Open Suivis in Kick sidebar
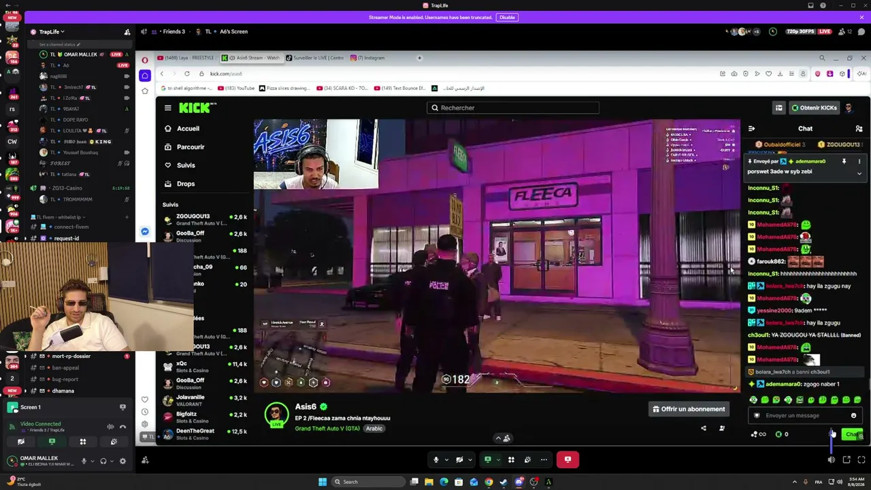Viewport: 871px width, 490px height. point(180,165)
